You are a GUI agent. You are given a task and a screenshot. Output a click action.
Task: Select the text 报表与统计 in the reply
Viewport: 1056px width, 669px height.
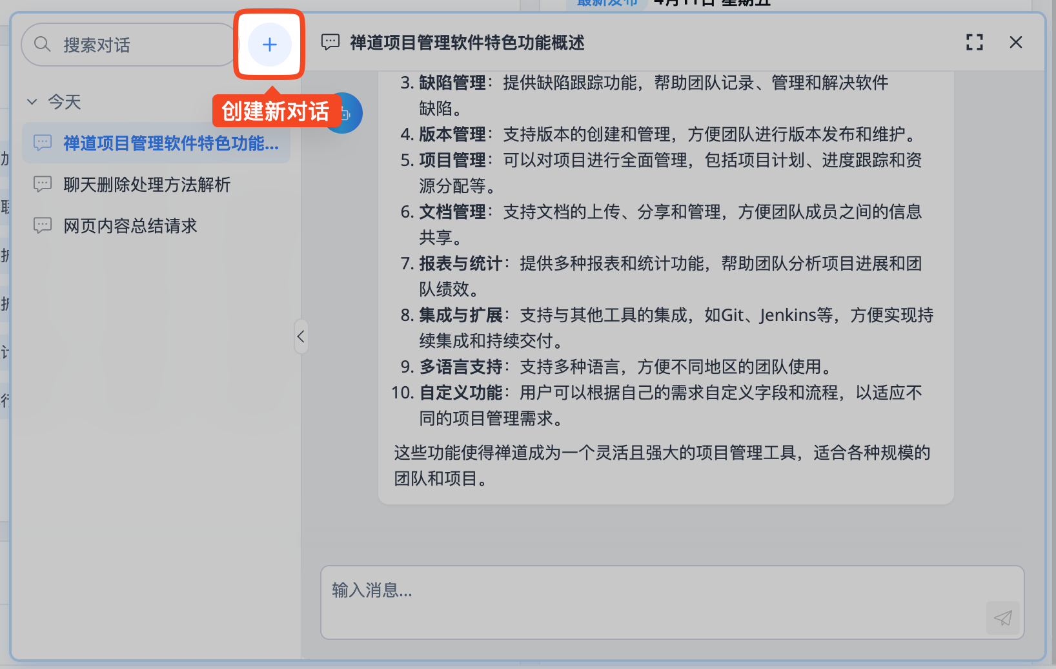point(461,263)
